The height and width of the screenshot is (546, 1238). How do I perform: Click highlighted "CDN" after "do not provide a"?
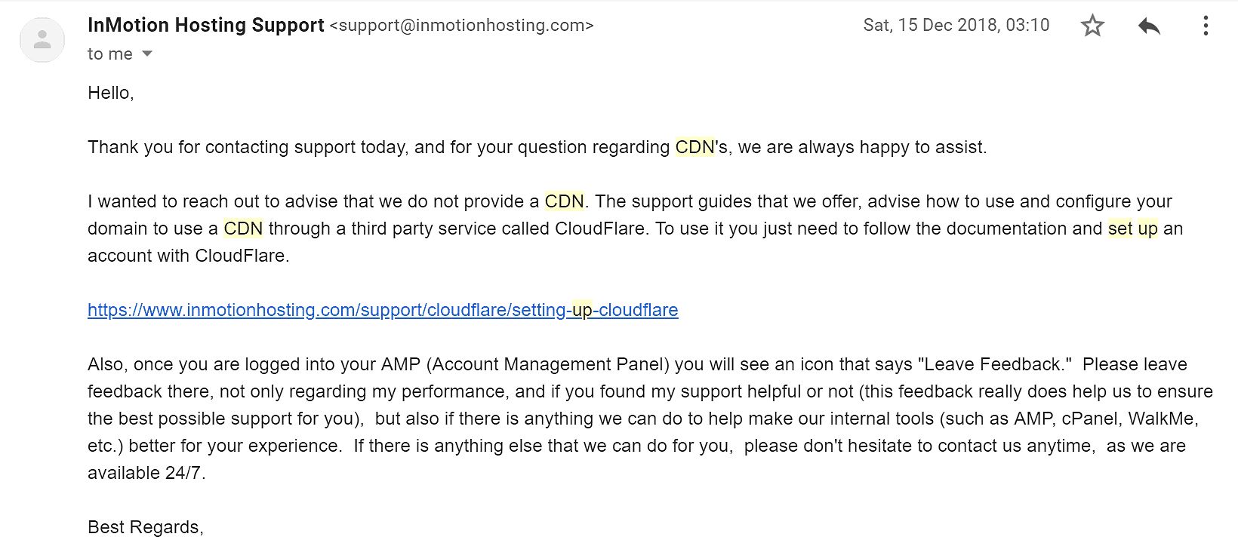click(x=564, y=201)
